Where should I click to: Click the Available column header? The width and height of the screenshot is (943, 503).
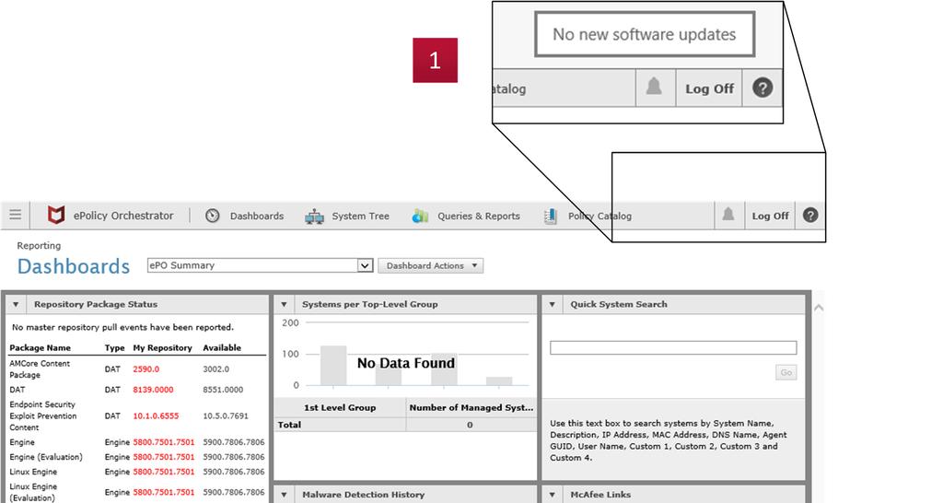222,347
